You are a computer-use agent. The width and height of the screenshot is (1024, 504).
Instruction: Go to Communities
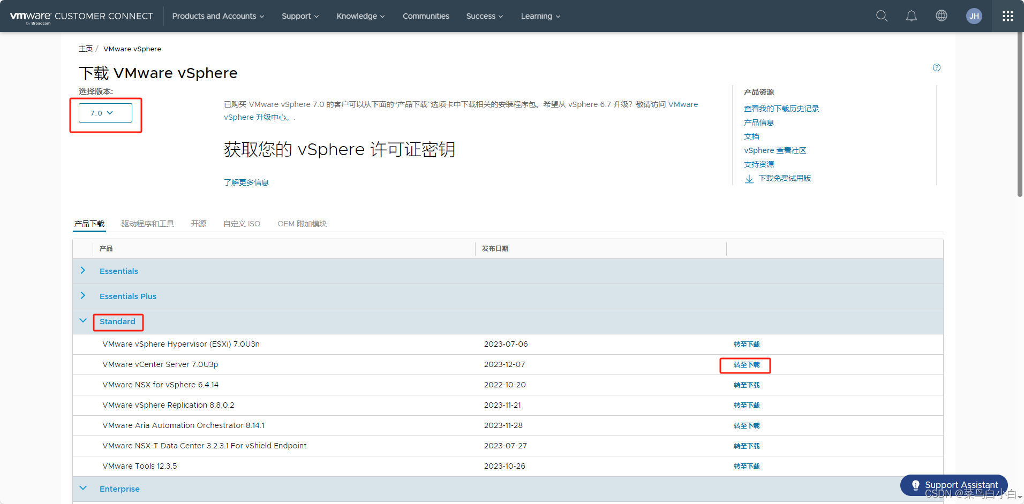pyautogui.click(x=426, y=16)
